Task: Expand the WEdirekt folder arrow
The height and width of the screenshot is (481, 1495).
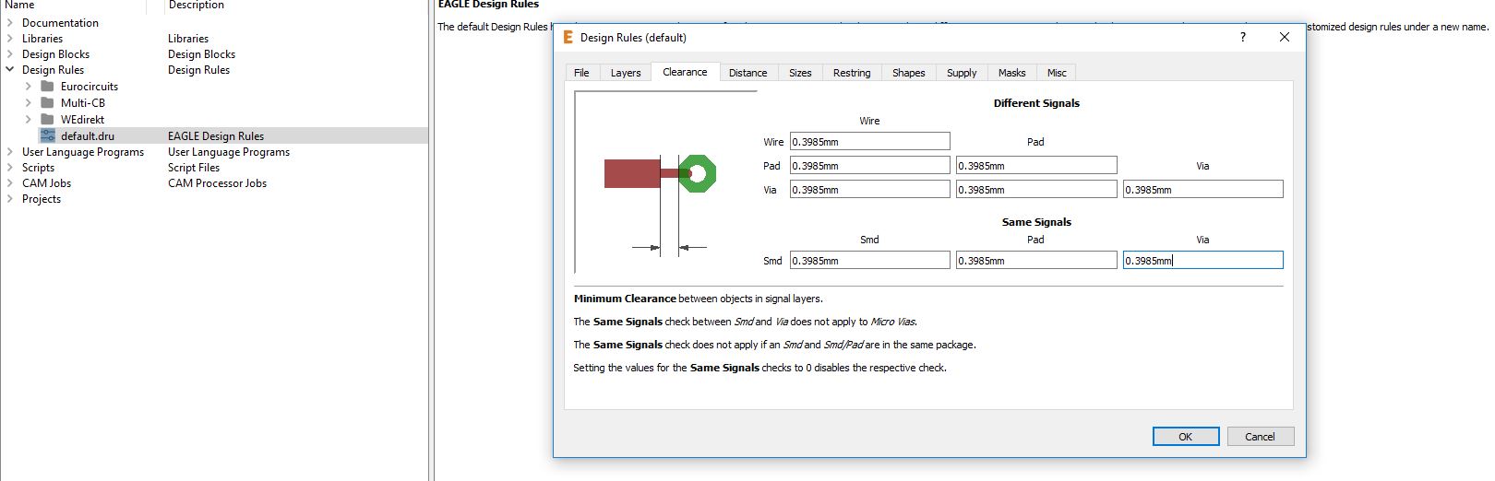Action: coord(28,119)
